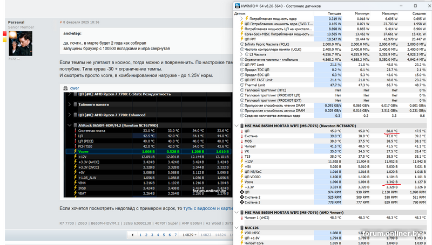Go to forum page 2

click(x=146, y=235)
